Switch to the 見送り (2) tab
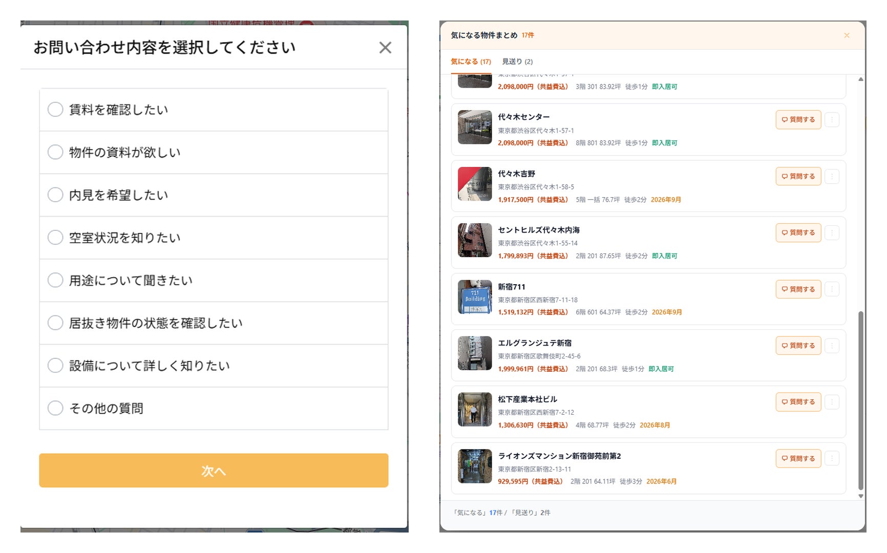 pyautogui.click(x=517, y=61)
